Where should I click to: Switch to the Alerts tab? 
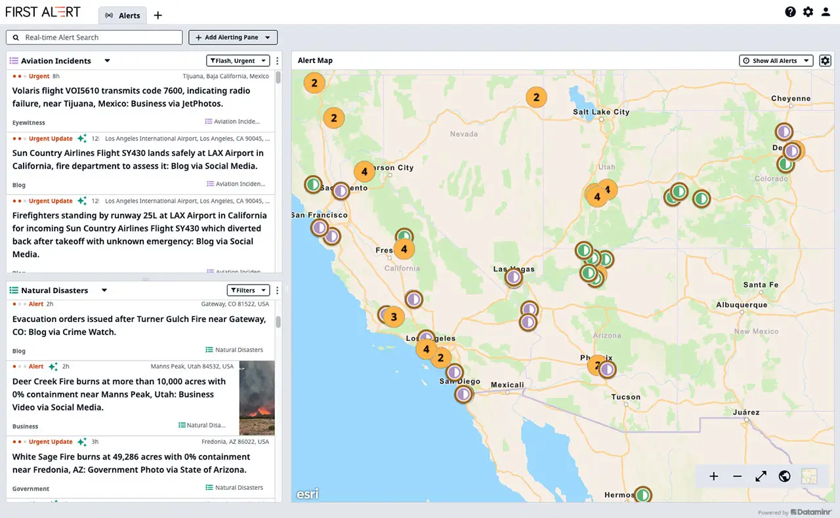[122, 15]
